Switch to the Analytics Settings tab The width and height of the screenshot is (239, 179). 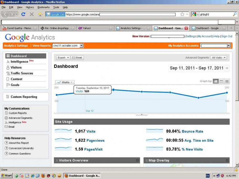133,28
